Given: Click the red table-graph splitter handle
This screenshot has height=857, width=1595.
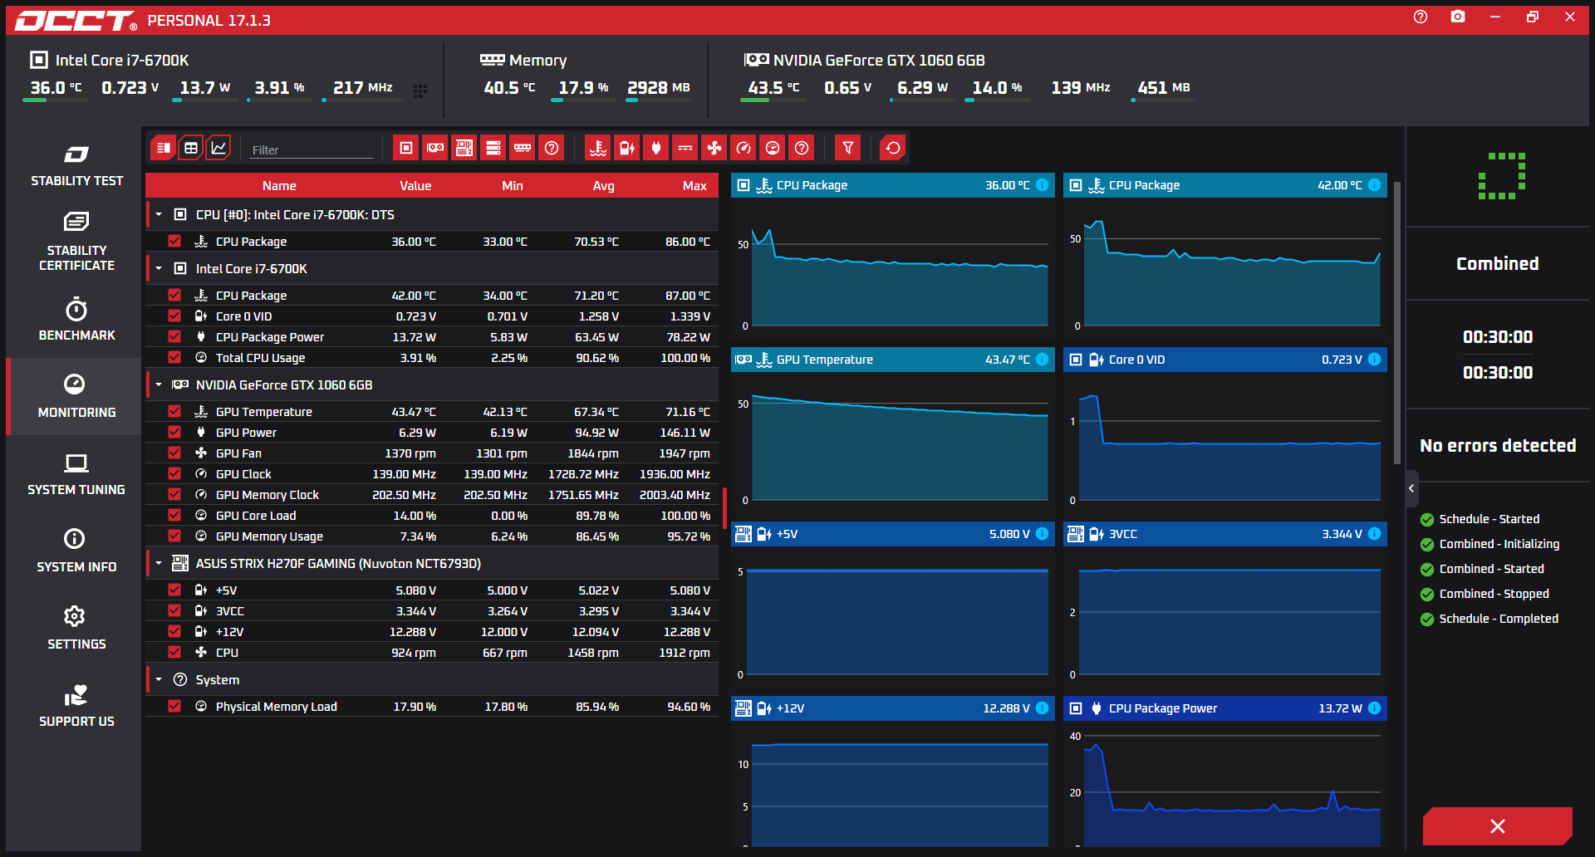Looking at the screenshot, I should click(724, 507).
